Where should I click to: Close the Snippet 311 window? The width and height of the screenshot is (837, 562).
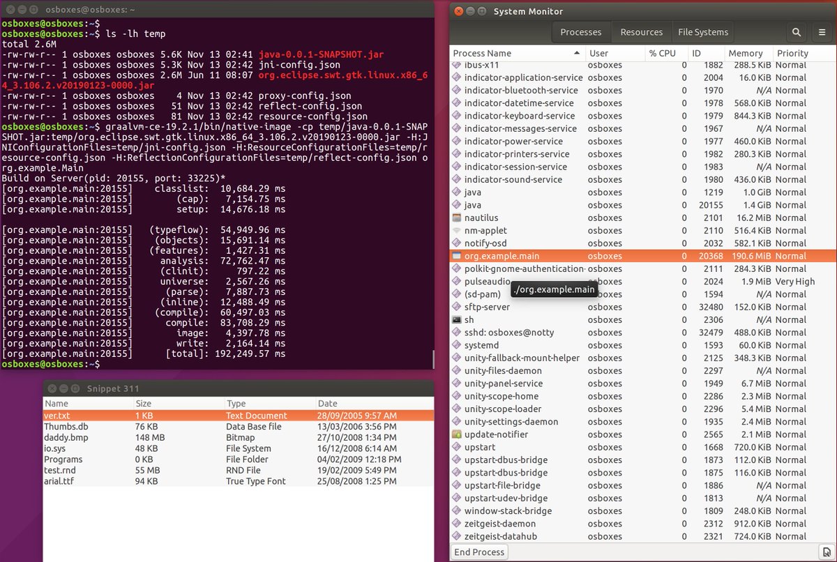52,388
